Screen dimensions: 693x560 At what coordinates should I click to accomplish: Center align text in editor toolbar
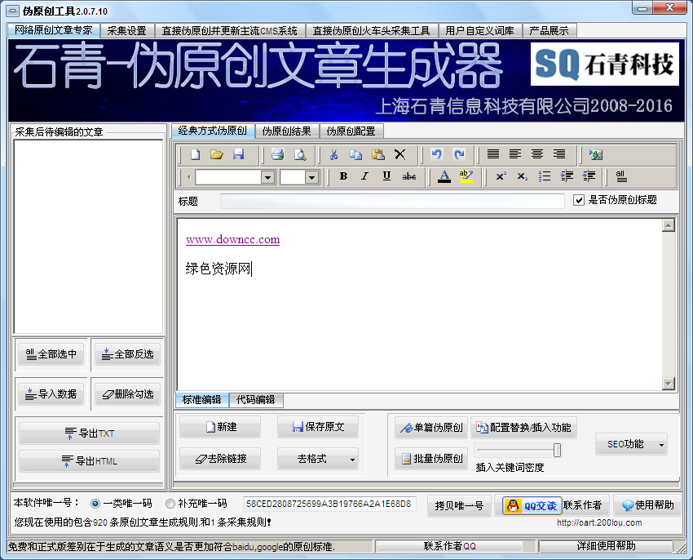tap(537, 154)
